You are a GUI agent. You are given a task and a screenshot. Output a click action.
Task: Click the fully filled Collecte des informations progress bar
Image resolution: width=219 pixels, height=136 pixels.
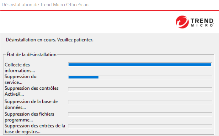(x=140, y=64)
